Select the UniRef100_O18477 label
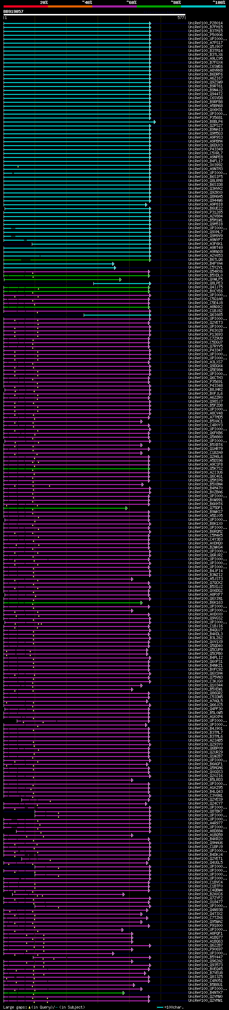This screenshot has height=1010, width=229. 205,902
